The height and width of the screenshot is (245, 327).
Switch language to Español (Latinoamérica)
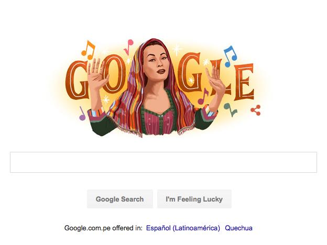tap(183, 228)
